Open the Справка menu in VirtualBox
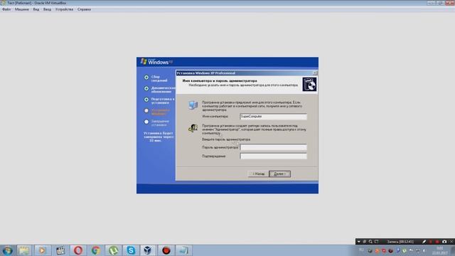Image resolution: width=455 pixels, height=256 pixels. click(x=84, y=9)
